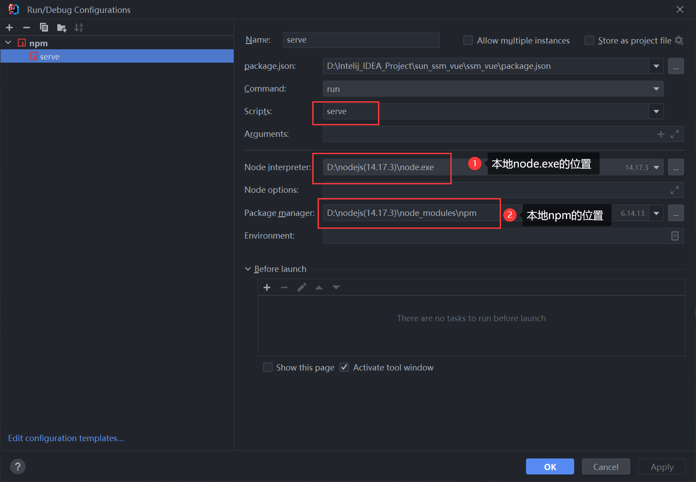Image resolution: width=696 pixels, height=482 pixels.
Task: Edit the Before launch task
Action: pyautogui.click(x=302, y=287)
